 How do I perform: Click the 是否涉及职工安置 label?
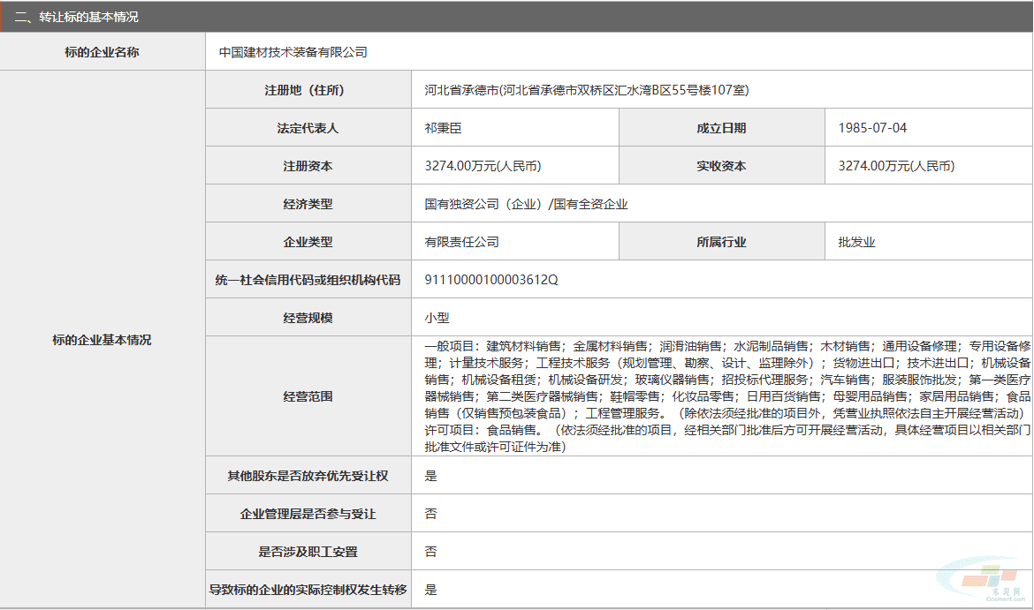[x=308, y=552]
